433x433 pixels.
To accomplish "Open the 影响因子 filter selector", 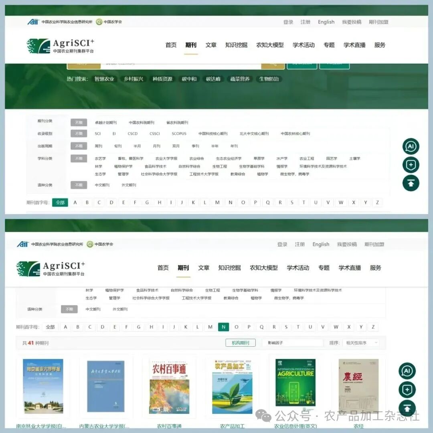I will click(293, 343).
